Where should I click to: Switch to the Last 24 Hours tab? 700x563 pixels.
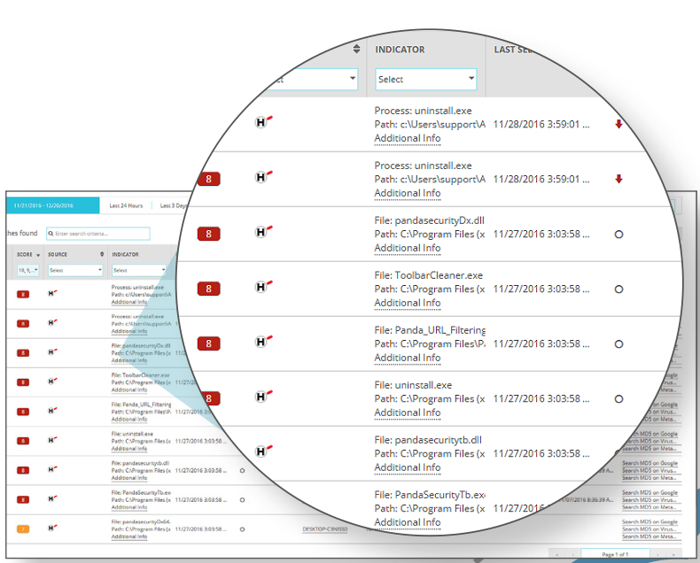coord(126,205)
